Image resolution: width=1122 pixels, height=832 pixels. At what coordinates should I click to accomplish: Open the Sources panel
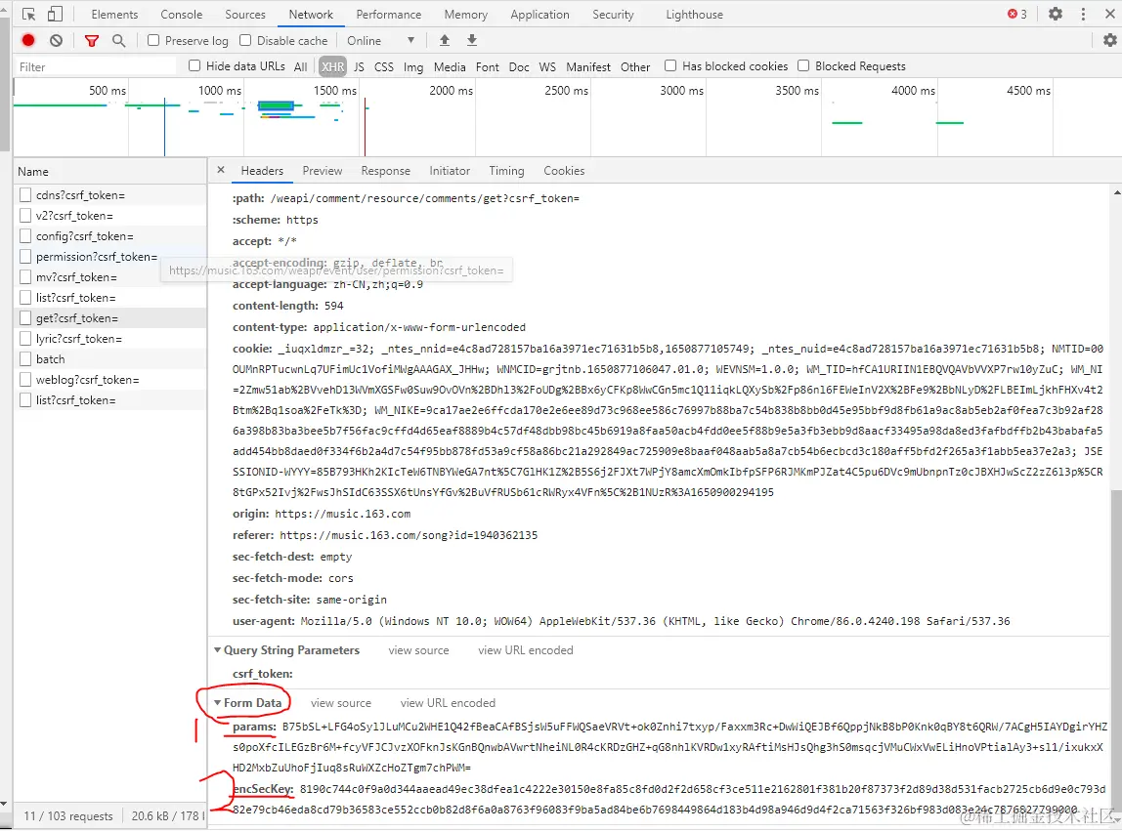pyautogui.click(x=245, y=15)
